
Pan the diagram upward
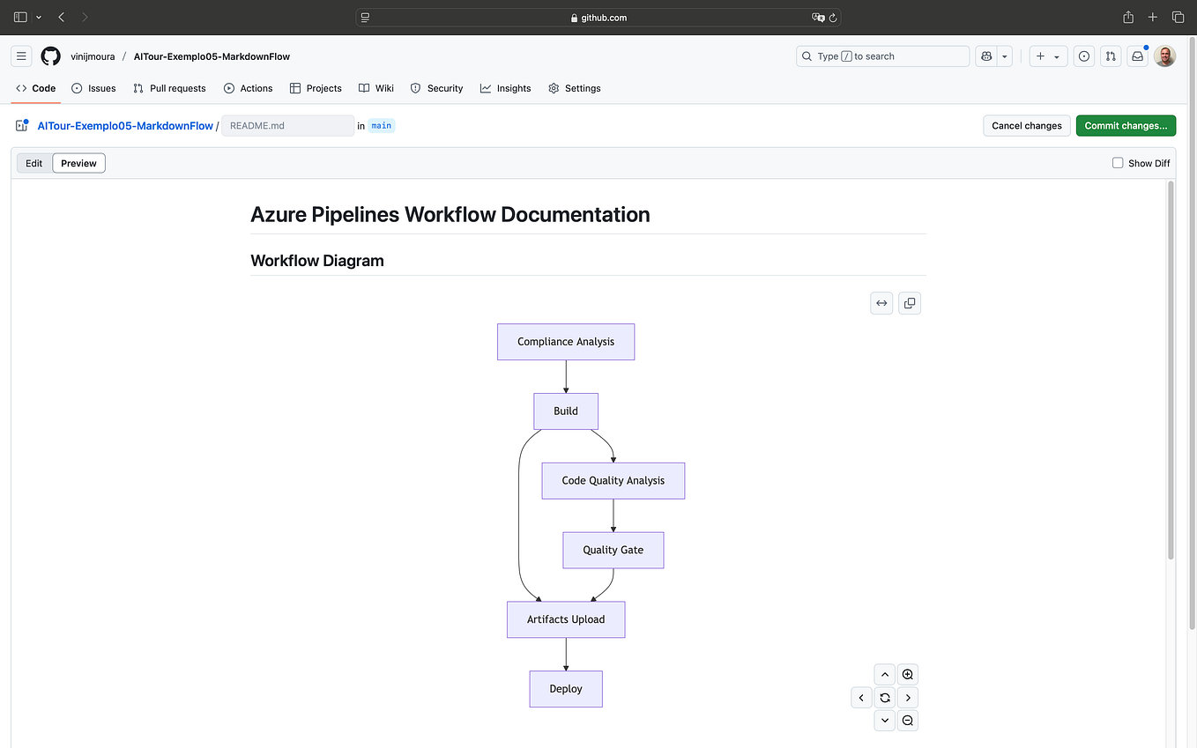point(884,674)
